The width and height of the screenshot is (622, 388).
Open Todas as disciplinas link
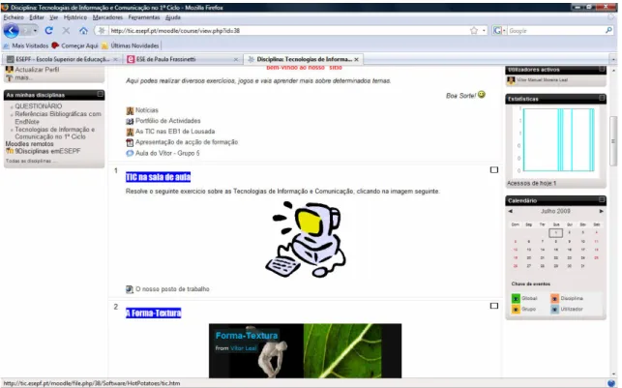(x=31, y=161)
